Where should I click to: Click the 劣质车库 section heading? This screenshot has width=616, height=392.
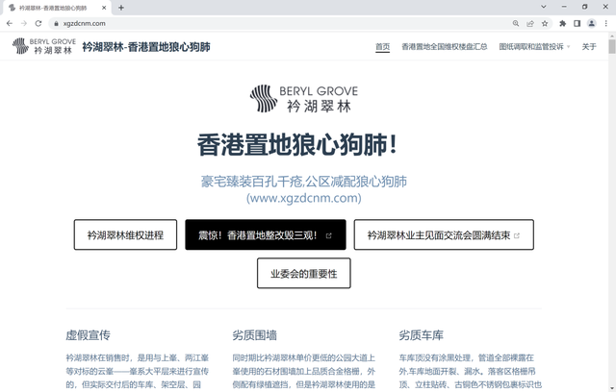click(x=422, y=335)
